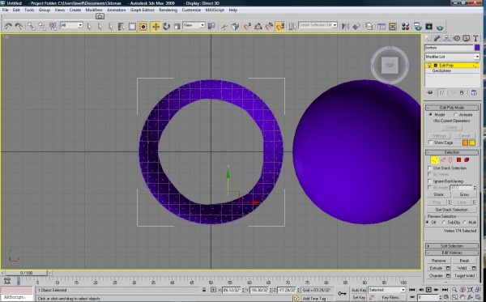Open Render Setup icon
The image size is (486, 302).
point(417,27)
